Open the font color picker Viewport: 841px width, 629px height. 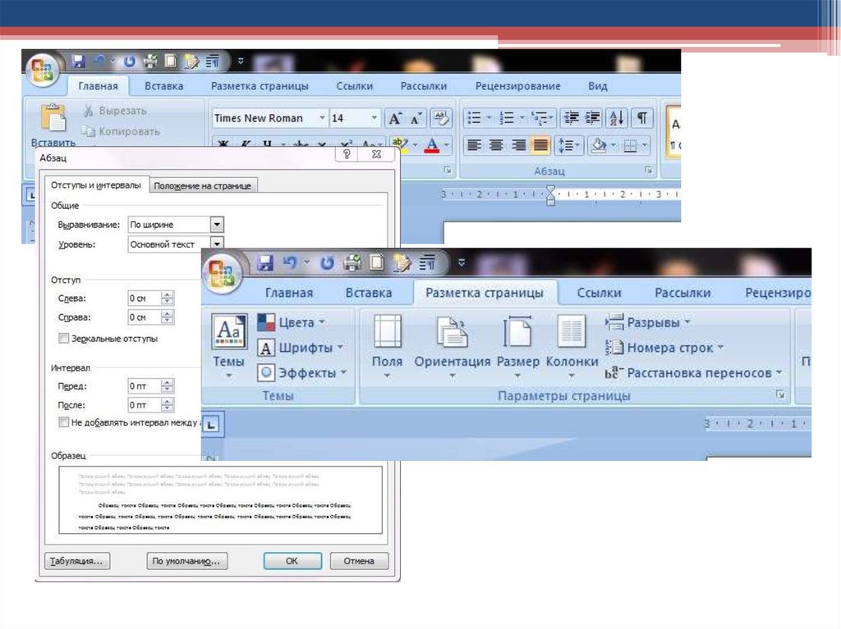pos(446,145)
